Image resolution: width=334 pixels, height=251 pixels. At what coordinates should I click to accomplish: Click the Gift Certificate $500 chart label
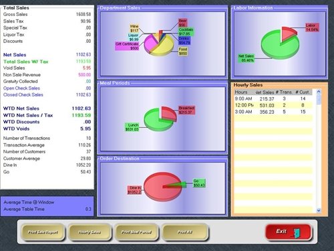coord(127,46)
